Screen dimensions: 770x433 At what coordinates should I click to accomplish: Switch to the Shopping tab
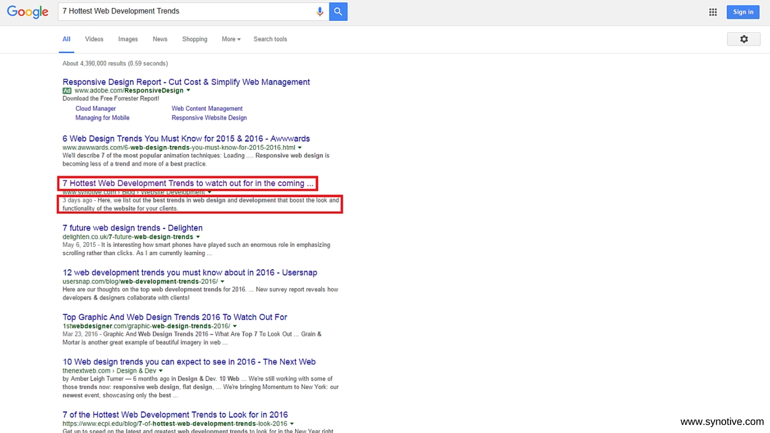[x=195, y=39]
